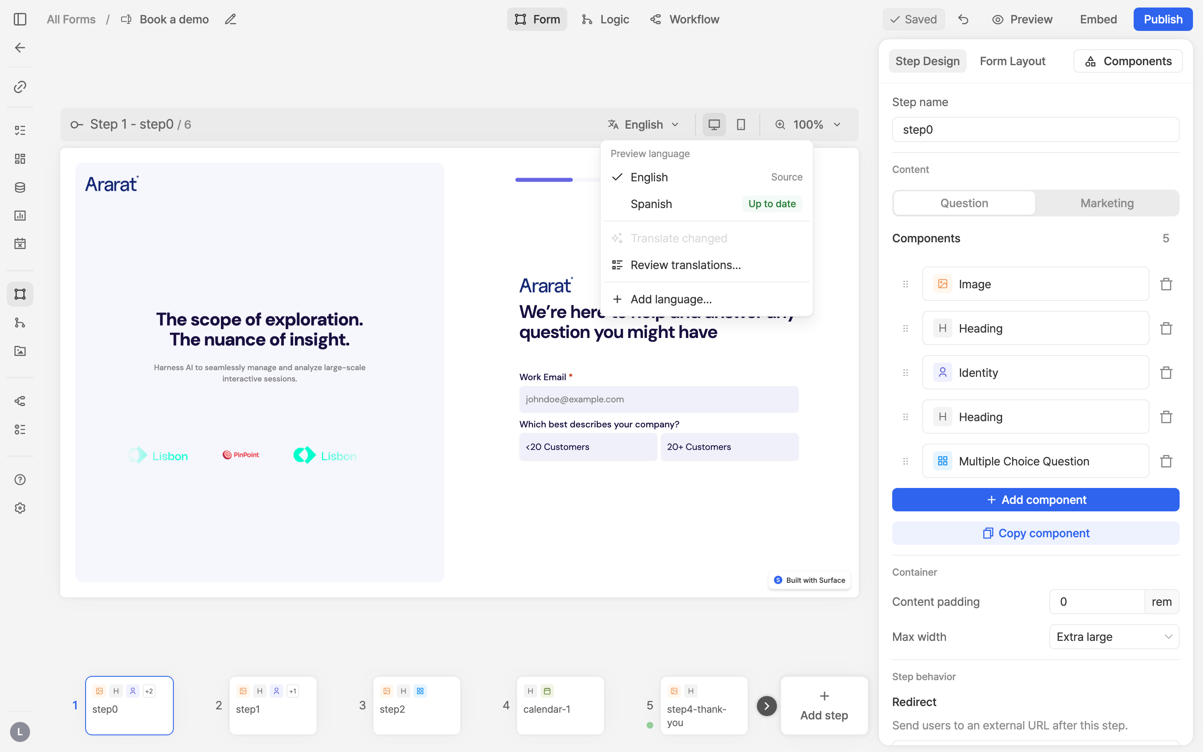The image size is (1203, 752).
Task: Open the bar chart analytics icon
Action: (20, 215)
